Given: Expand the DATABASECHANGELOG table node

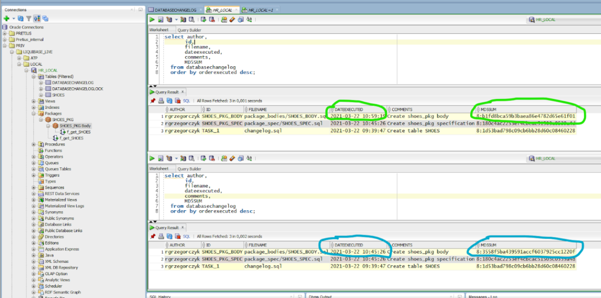Looking at the screenshot, I should pos(41,83).
